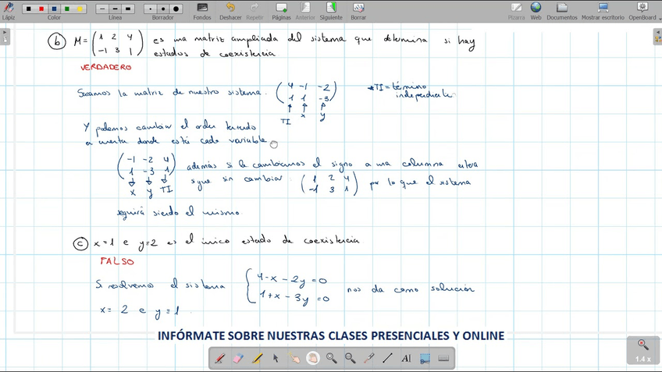The width and height of the screenshot is (662, 372).
Task: Pick the red pen color
Action: coord(41,9)
